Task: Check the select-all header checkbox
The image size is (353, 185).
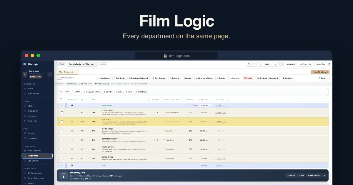Action: pyautogui.click(x=61, y=100)
